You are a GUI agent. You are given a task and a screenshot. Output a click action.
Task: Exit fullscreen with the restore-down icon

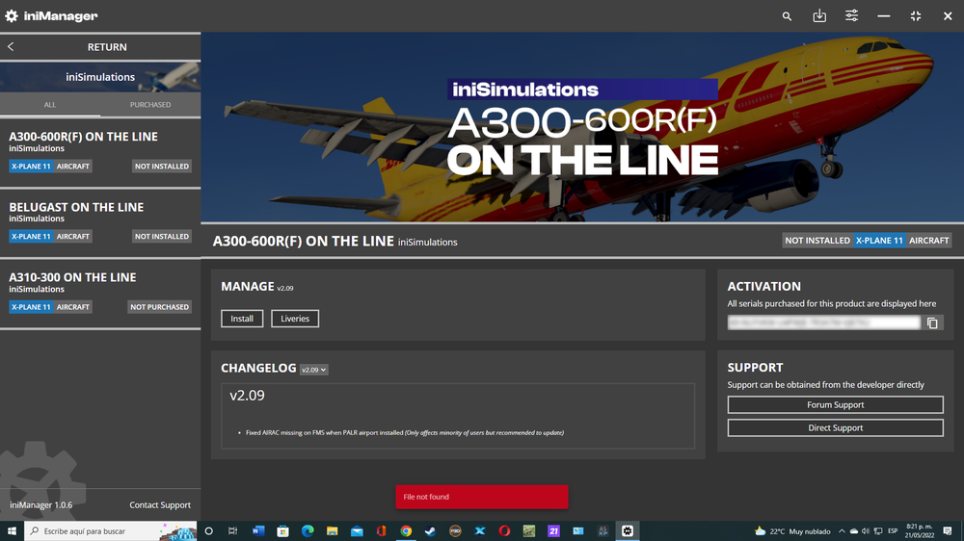[916, 16]
